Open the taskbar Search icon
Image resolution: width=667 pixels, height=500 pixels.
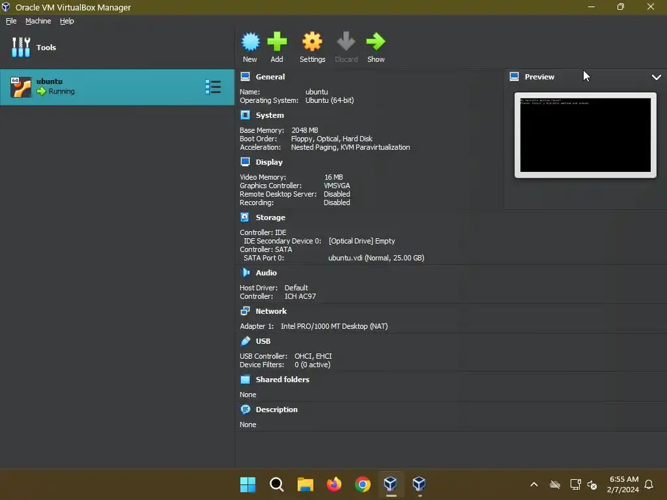pyautogui.click(x=276, y=484)
